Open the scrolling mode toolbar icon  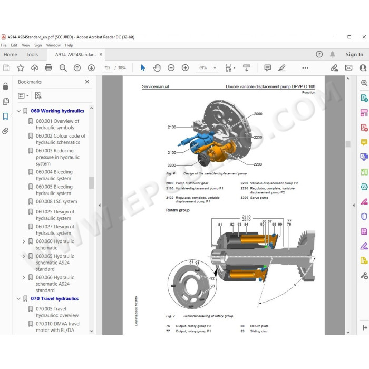coord(247,68)
